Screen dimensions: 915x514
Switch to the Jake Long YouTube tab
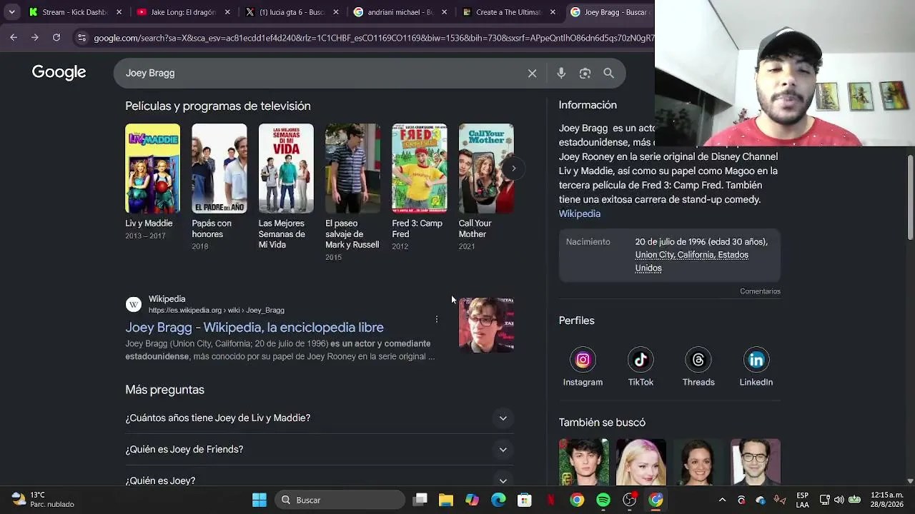click(183, 12)
